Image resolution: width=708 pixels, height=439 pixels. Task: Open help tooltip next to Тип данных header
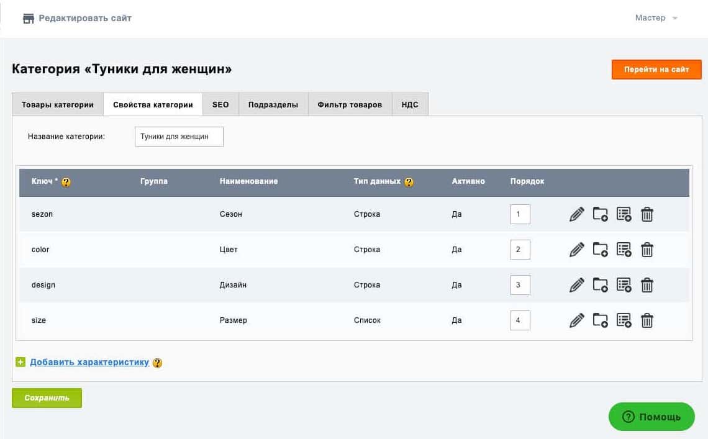[x=409, y=182]
